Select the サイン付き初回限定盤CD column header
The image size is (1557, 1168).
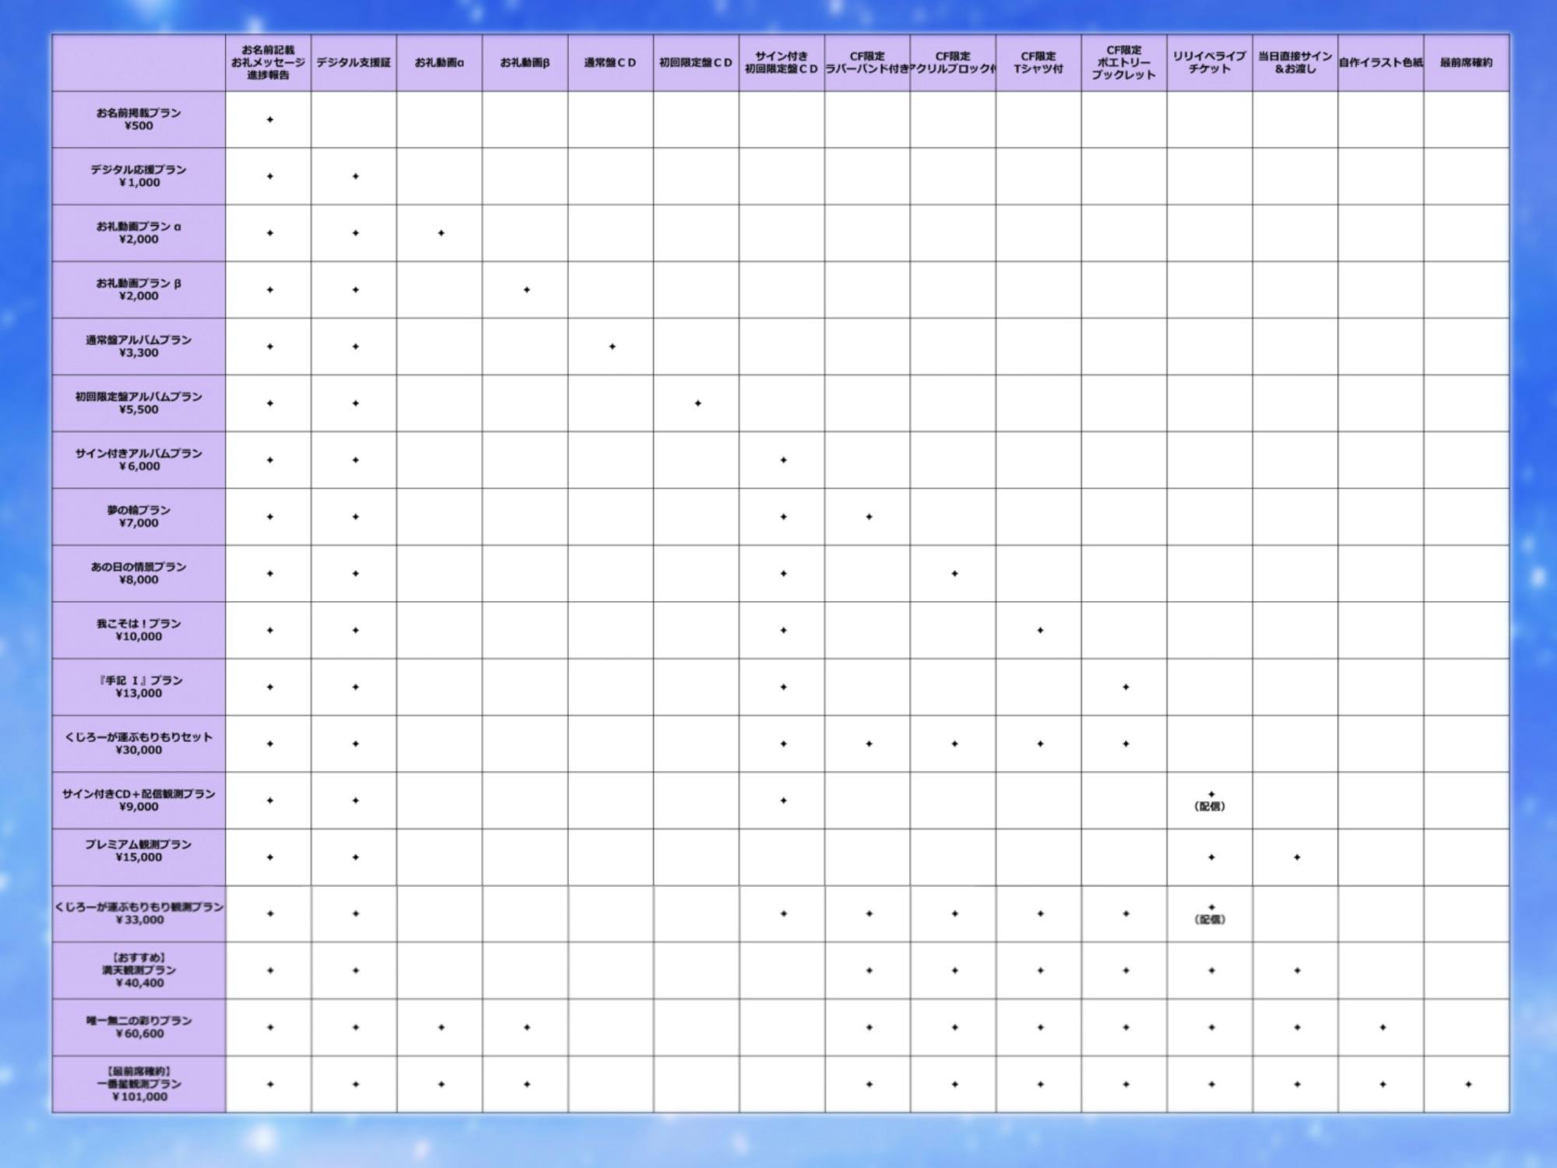pos(782,62)
